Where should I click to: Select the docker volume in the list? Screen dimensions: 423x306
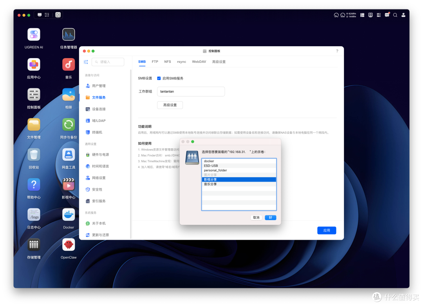pos(239,161)
